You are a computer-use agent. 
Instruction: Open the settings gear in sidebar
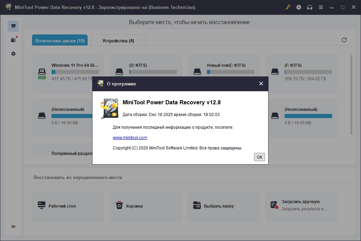pyautogui.click(x=13, y=54)
